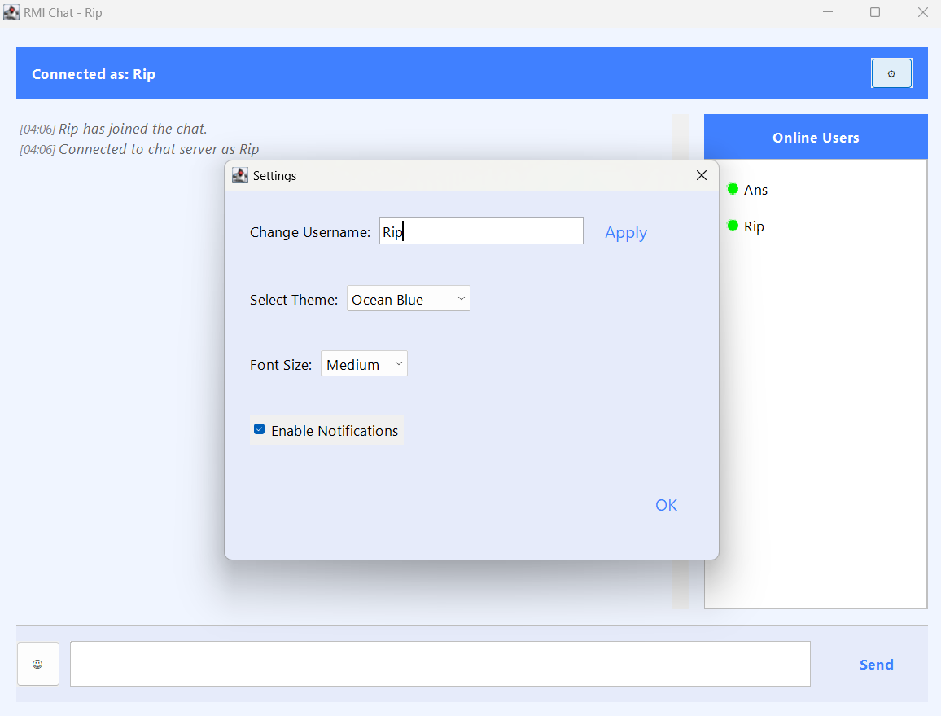
Task: Click the RMI Chat app icon in title bar
Action: 11,12
